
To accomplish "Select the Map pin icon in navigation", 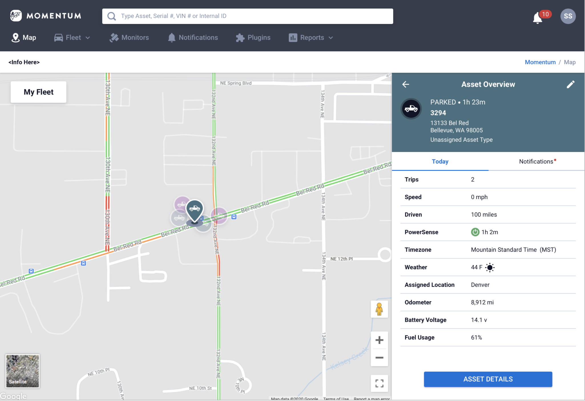I will pyautogui.click(x=16, y=37).
